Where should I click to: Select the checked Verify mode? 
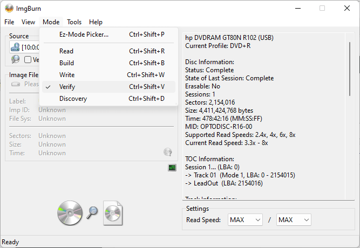click(x=67, y=87)
